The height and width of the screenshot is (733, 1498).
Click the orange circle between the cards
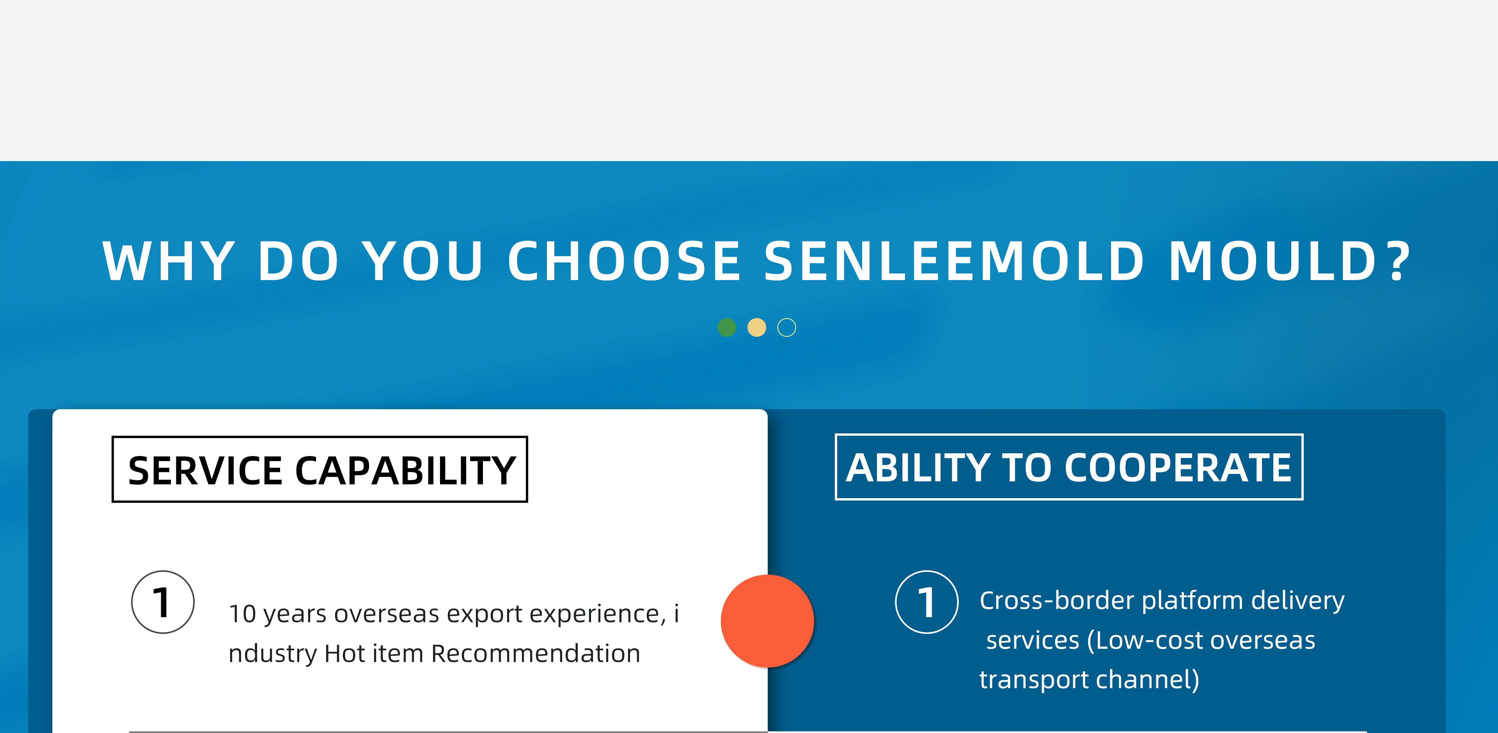tap(767, 621)
